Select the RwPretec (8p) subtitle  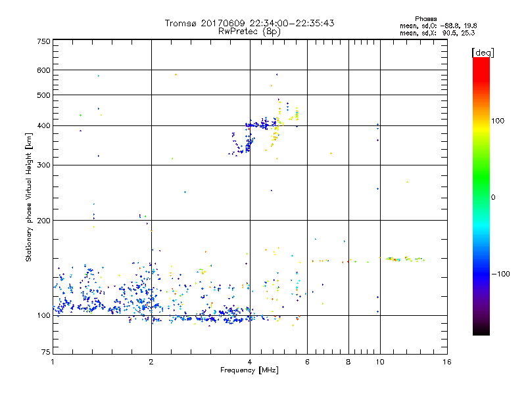(x=249, y=31)
